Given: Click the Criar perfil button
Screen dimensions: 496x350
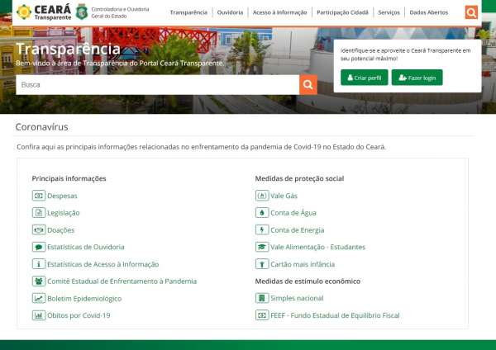Looking at the screenshot, I should 365,78.
